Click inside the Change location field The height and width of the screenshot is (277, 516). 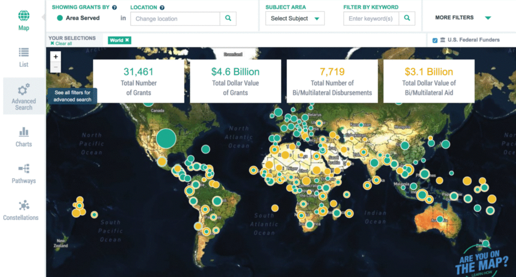point(175,18)
